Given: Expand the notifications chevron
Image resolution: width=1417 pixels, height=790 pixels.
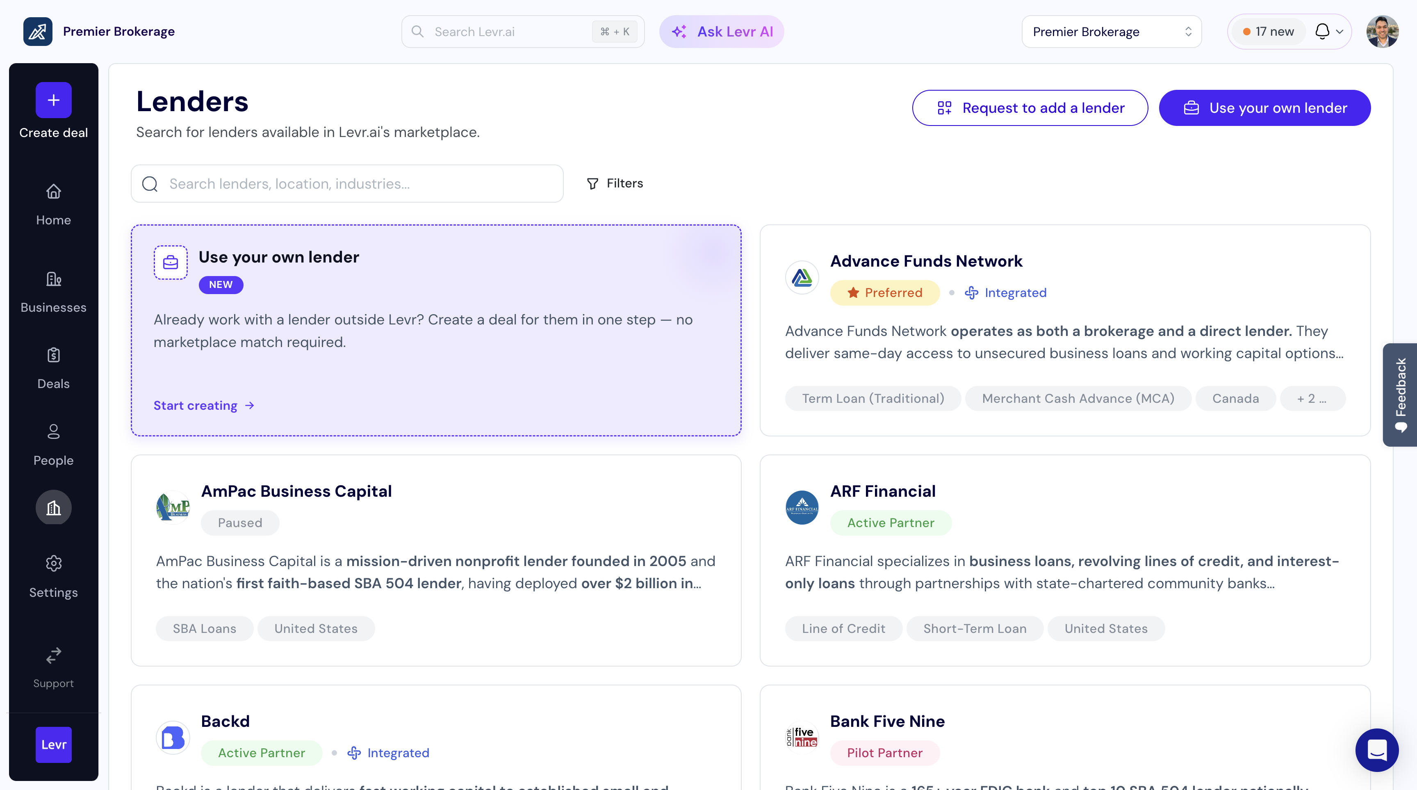Looking at the screenshot, I should coord(1340,31).
